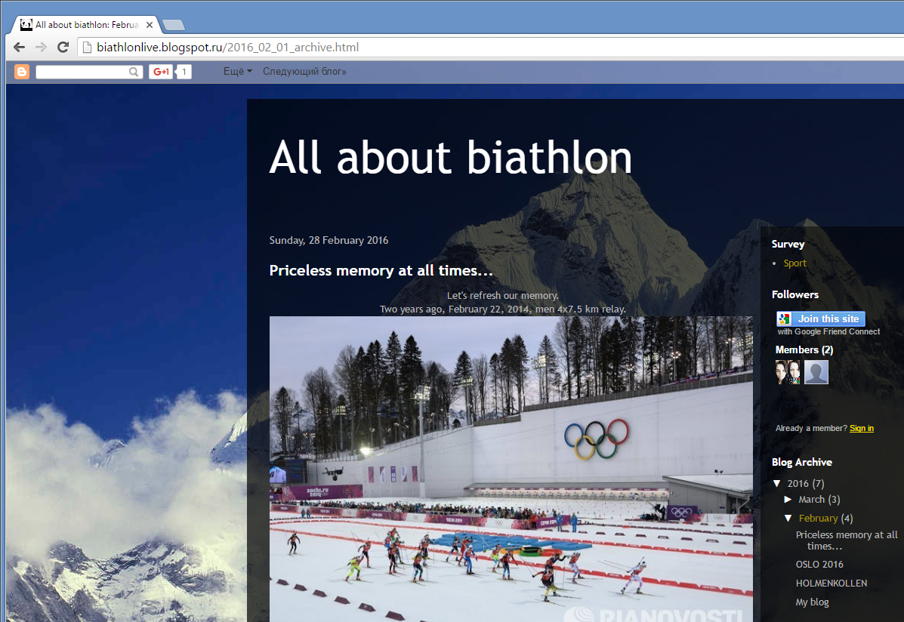Reload the page with the refresh icon

63,48
